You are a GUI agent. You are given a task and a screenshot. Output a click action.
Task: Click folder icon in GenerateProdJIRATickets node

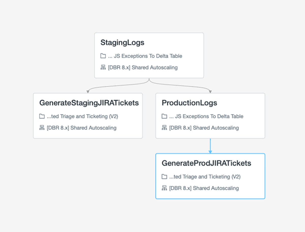tap(164, 177)
